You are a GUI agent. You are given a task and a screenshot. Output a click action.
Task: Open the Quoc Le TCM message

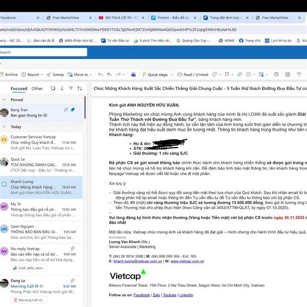click(x=41, y=165)
